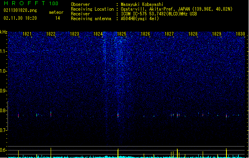Image resolution: width=249 pixels, height=158 pixels.
Task: Click the 0.7 kHz frequency label
Action: point(4,130)
